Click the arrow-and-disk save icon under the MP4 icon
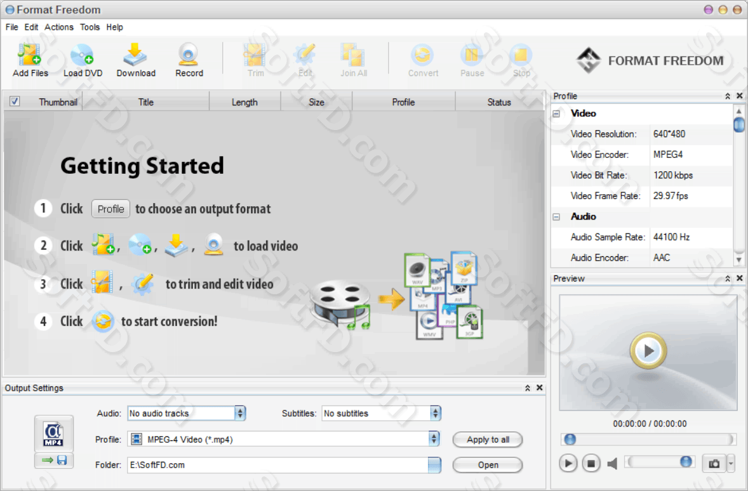The width and height of the screenshot is (748, 491). pyautogui.click(x=54, y=460)
